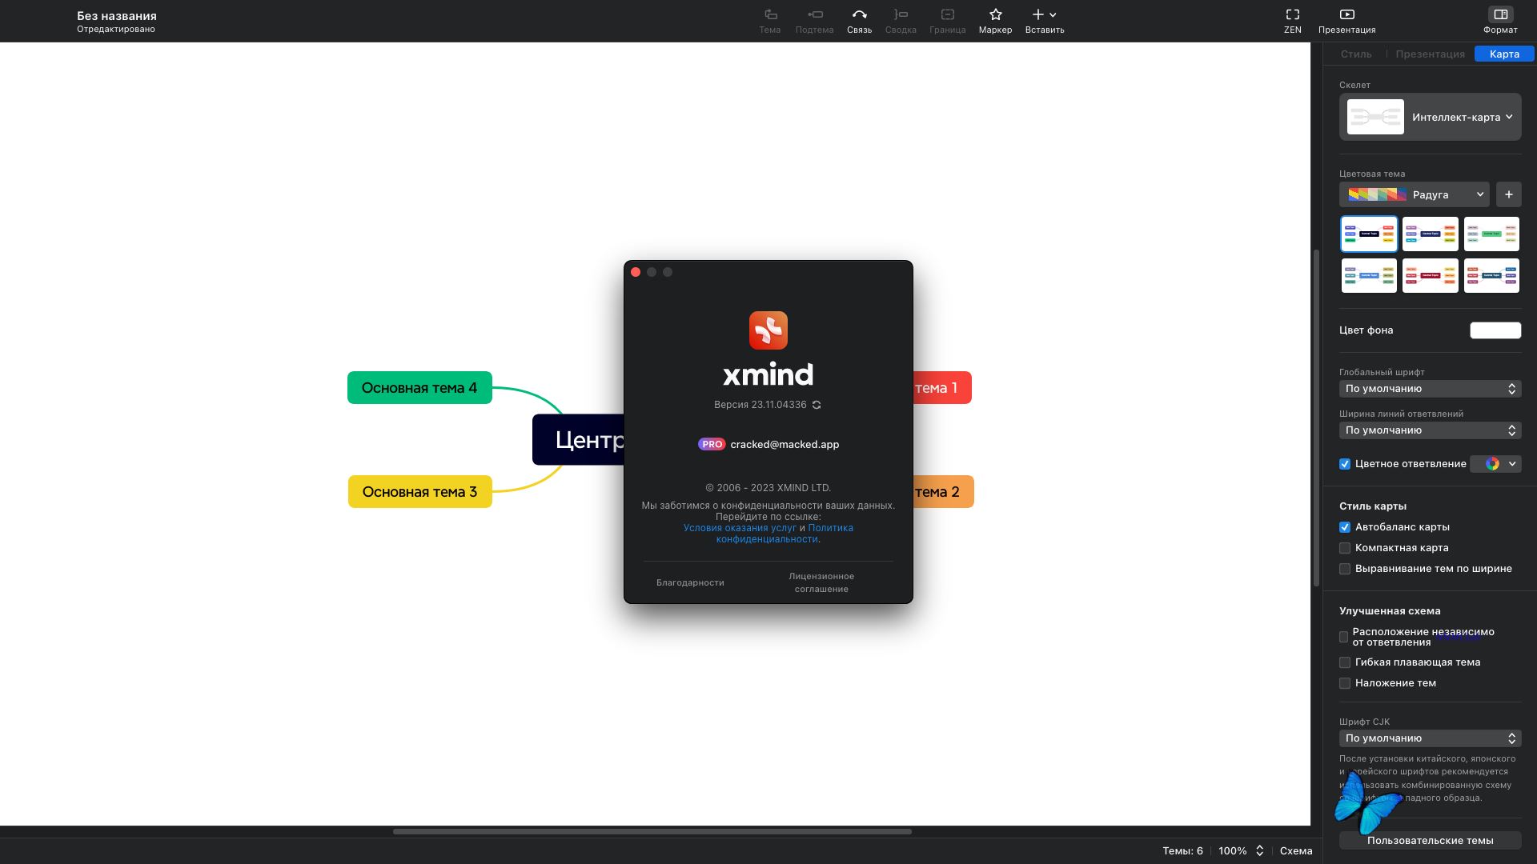Open Условия оказания услуг link
1537x864 pixels.
(740, 528)
